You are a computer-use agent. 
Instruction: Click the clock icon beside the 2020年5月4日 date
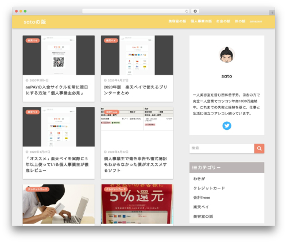(x=27, y=80)
